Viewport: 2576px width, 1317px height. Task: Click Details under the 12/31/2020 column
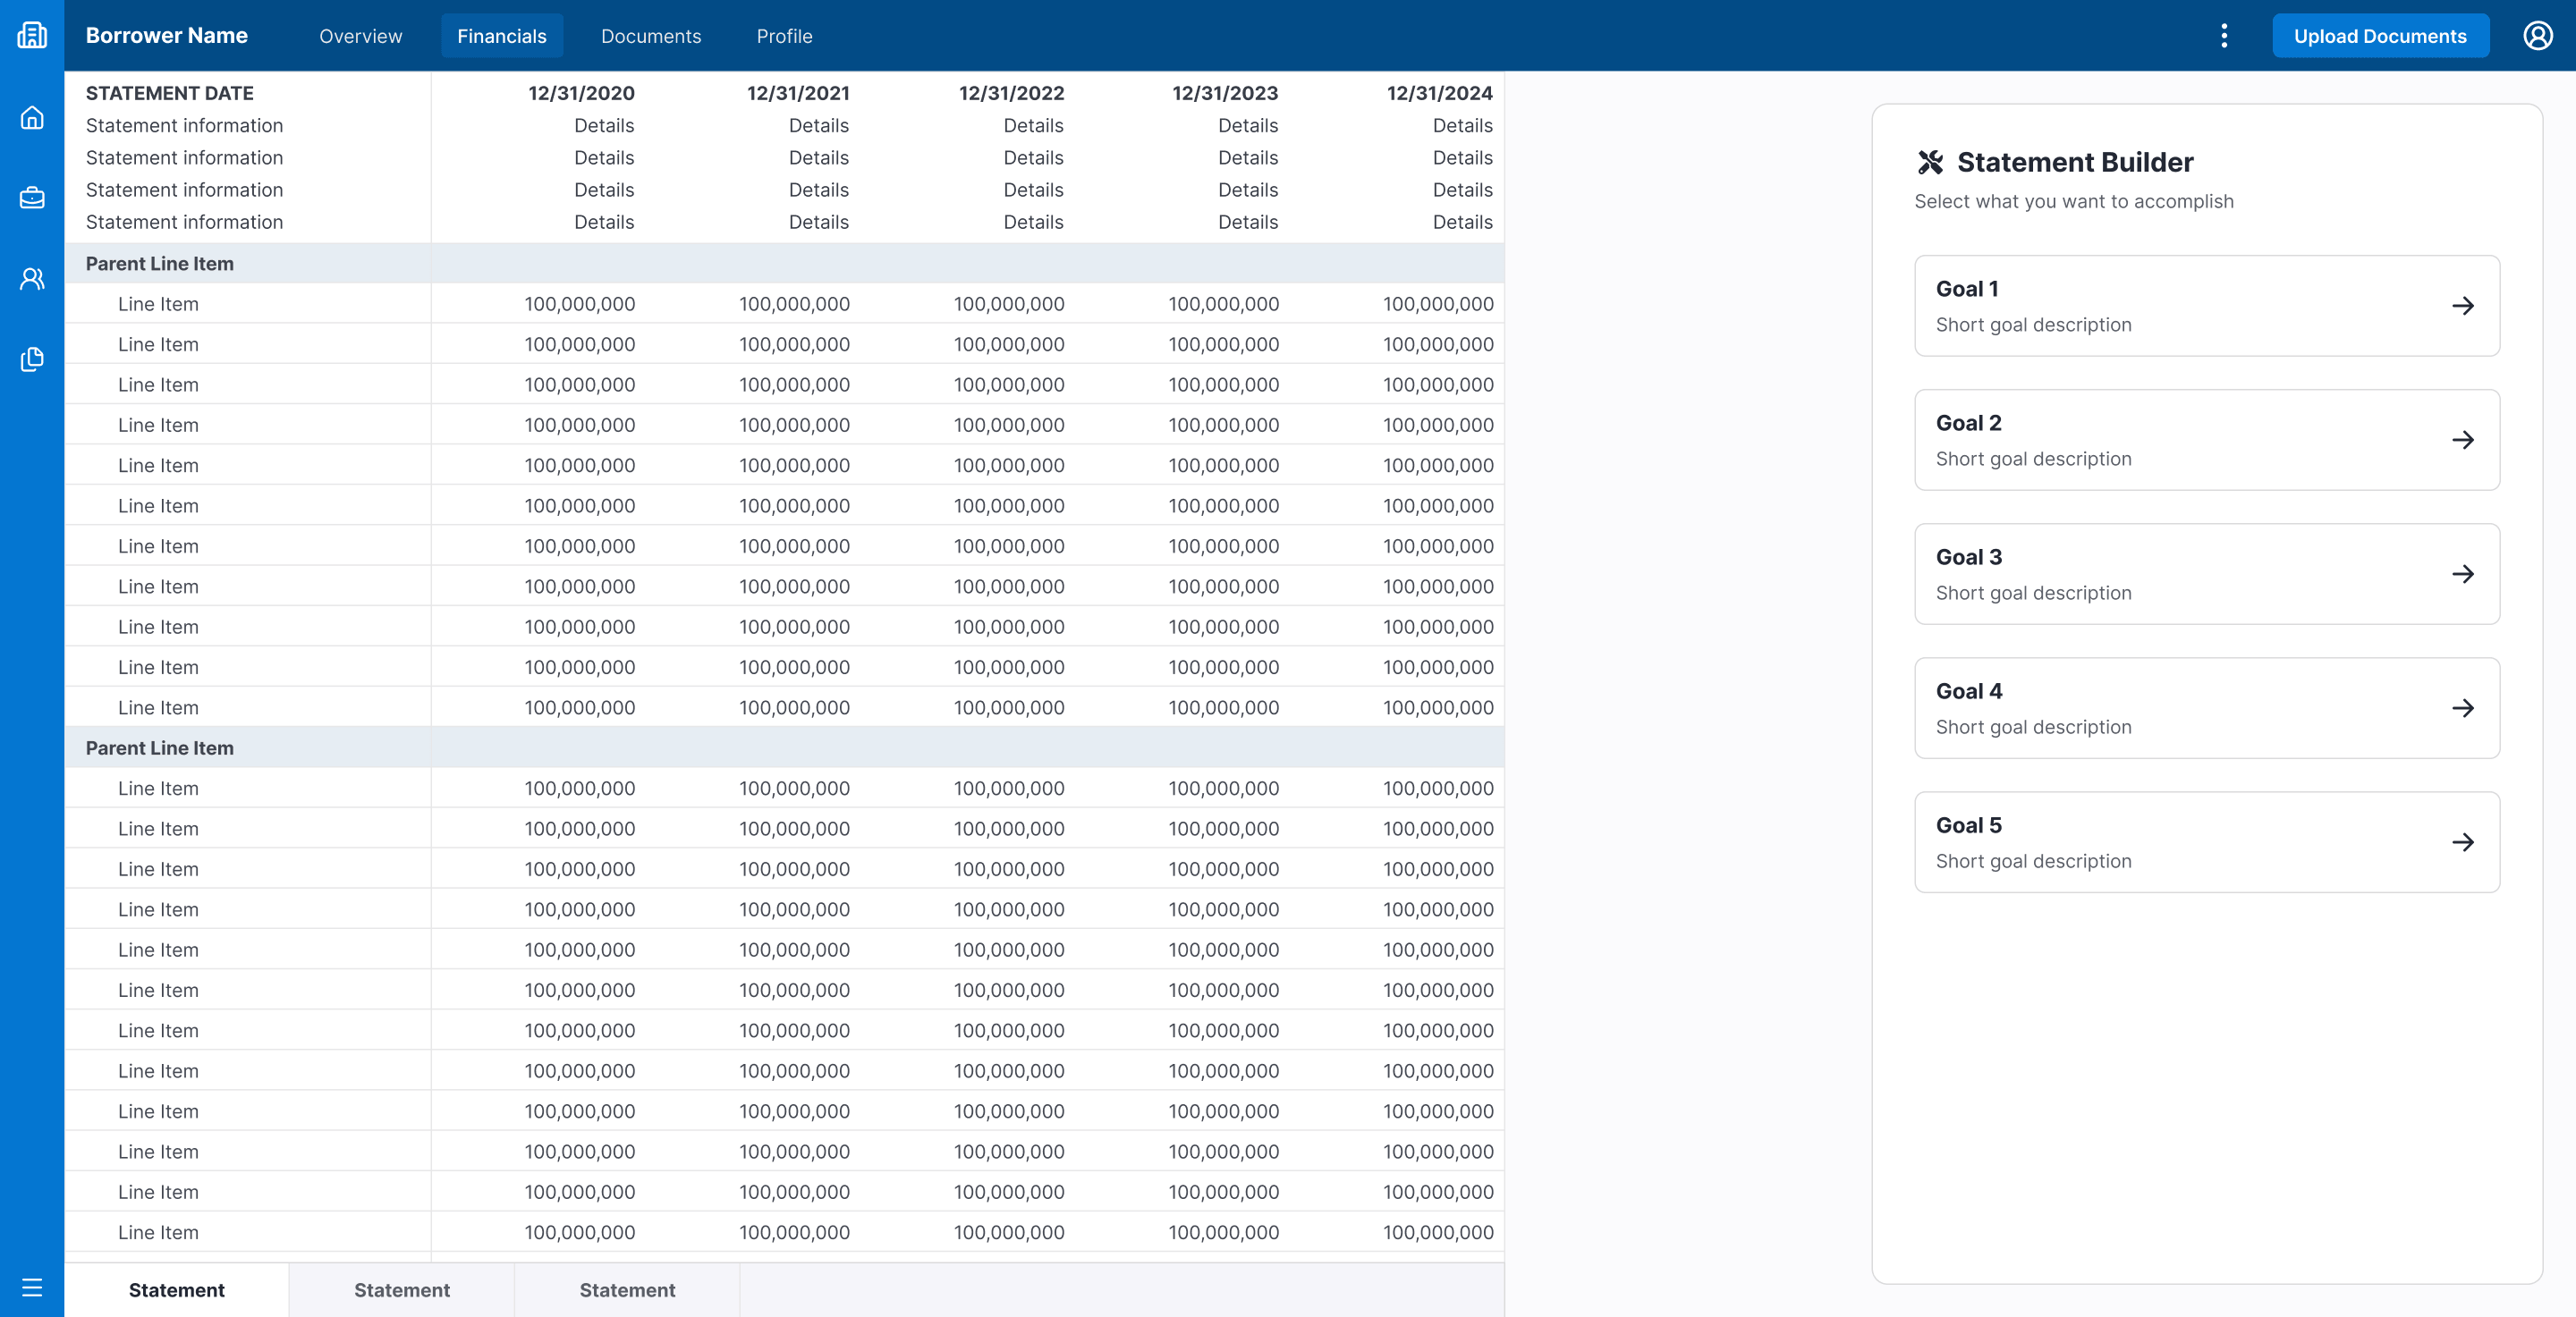(604, 126)
